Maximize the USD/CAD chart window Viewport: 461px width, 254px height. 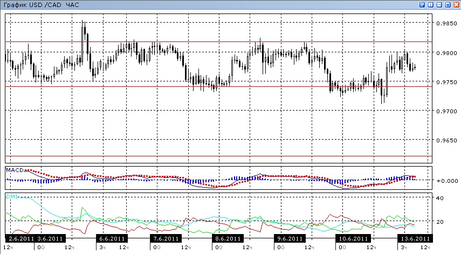pos(448,4)
